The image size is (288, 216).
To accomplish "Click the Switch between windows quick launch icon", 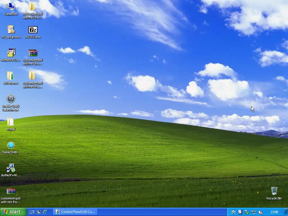I will click(38, 212).
